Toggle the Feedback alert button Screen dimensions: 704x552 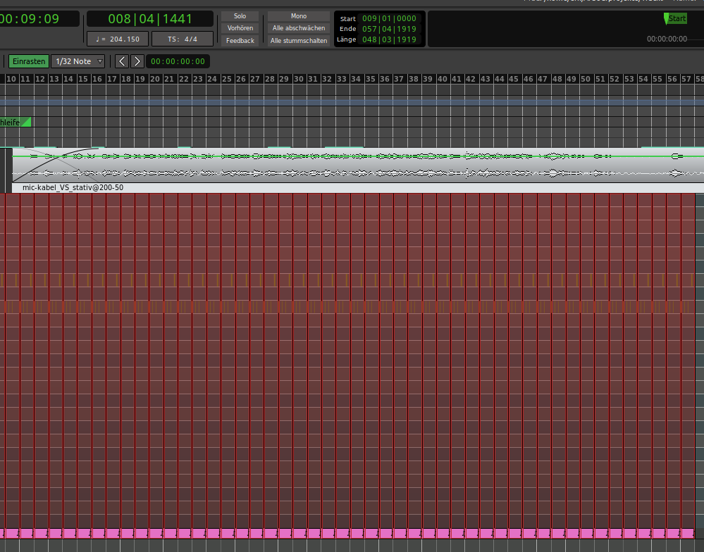pyautogui.click(x=240, y=41)
